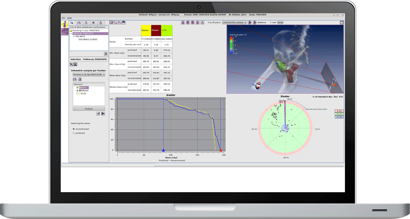The image size is (410, 219).
Task: Collapse the F01:ARCS tree node
Action: tap(74, 37)
